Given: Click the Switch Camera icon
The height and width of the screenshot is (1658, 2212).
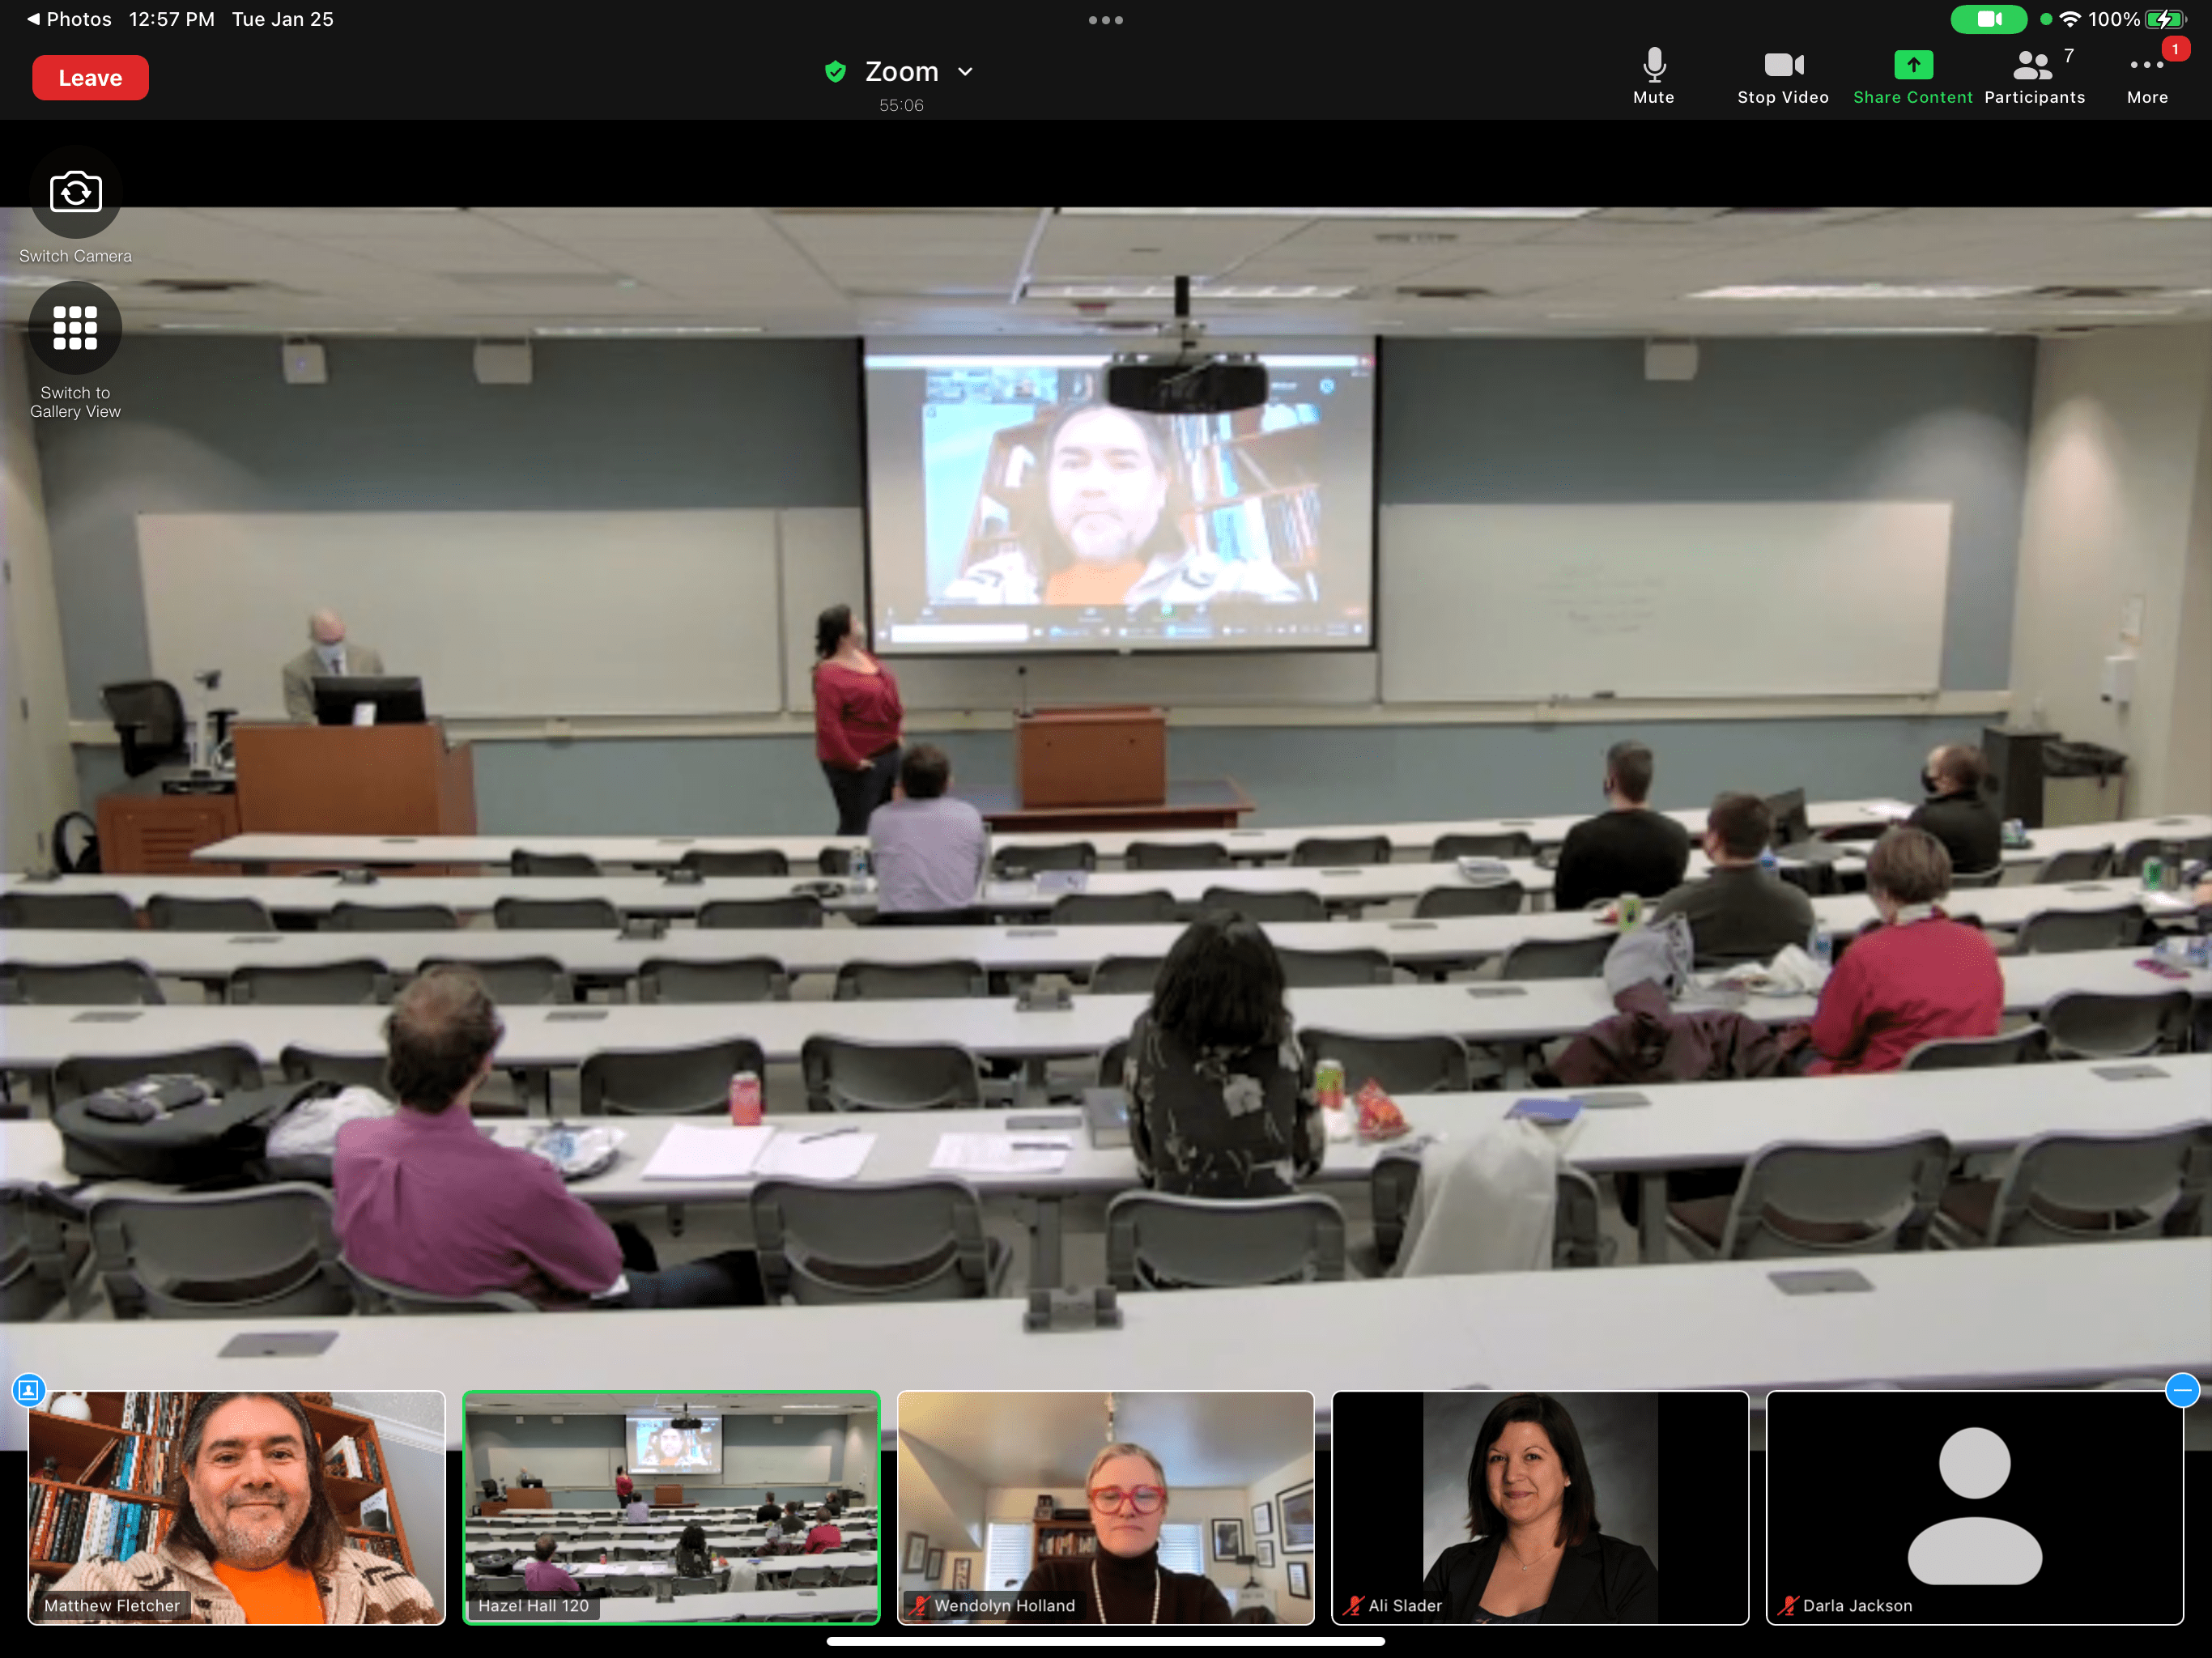Looking at the screenshot, I should pyautogui.click(x=75, y=192).
